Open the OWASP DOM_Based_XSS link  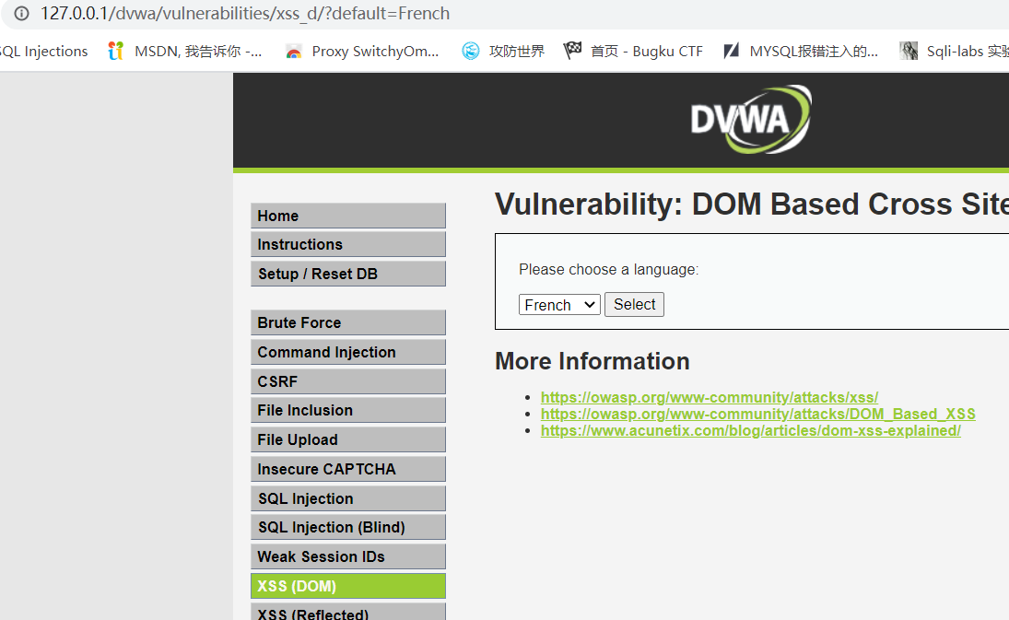[757, 415]
